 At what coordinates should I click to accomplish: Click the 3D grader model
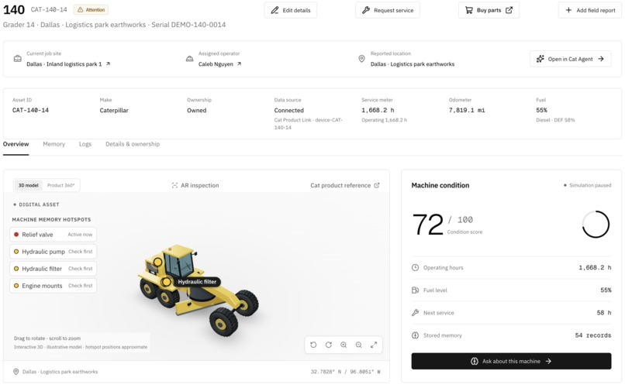point(198,290)
